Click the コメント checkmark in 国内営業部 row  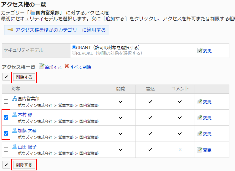(180, 101)
